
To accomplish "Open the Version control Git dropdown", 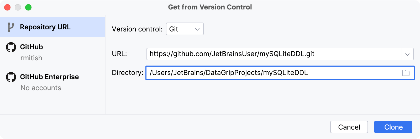I will (x=185, y=29).
